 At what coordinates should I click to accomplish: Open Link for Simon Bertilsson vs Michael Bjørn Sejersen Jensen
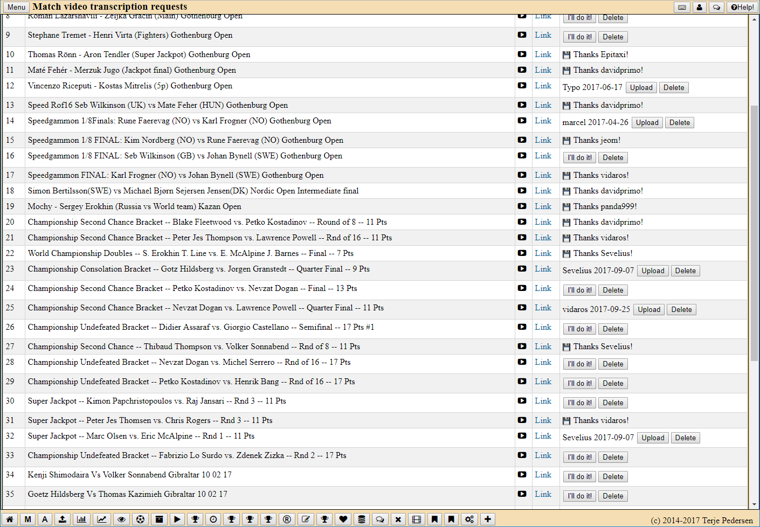pyautogui.click(x=543, y=191)
